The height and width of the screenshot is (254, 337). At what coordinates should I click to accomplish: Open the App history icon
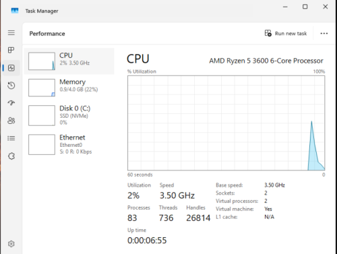pos(11,86)
